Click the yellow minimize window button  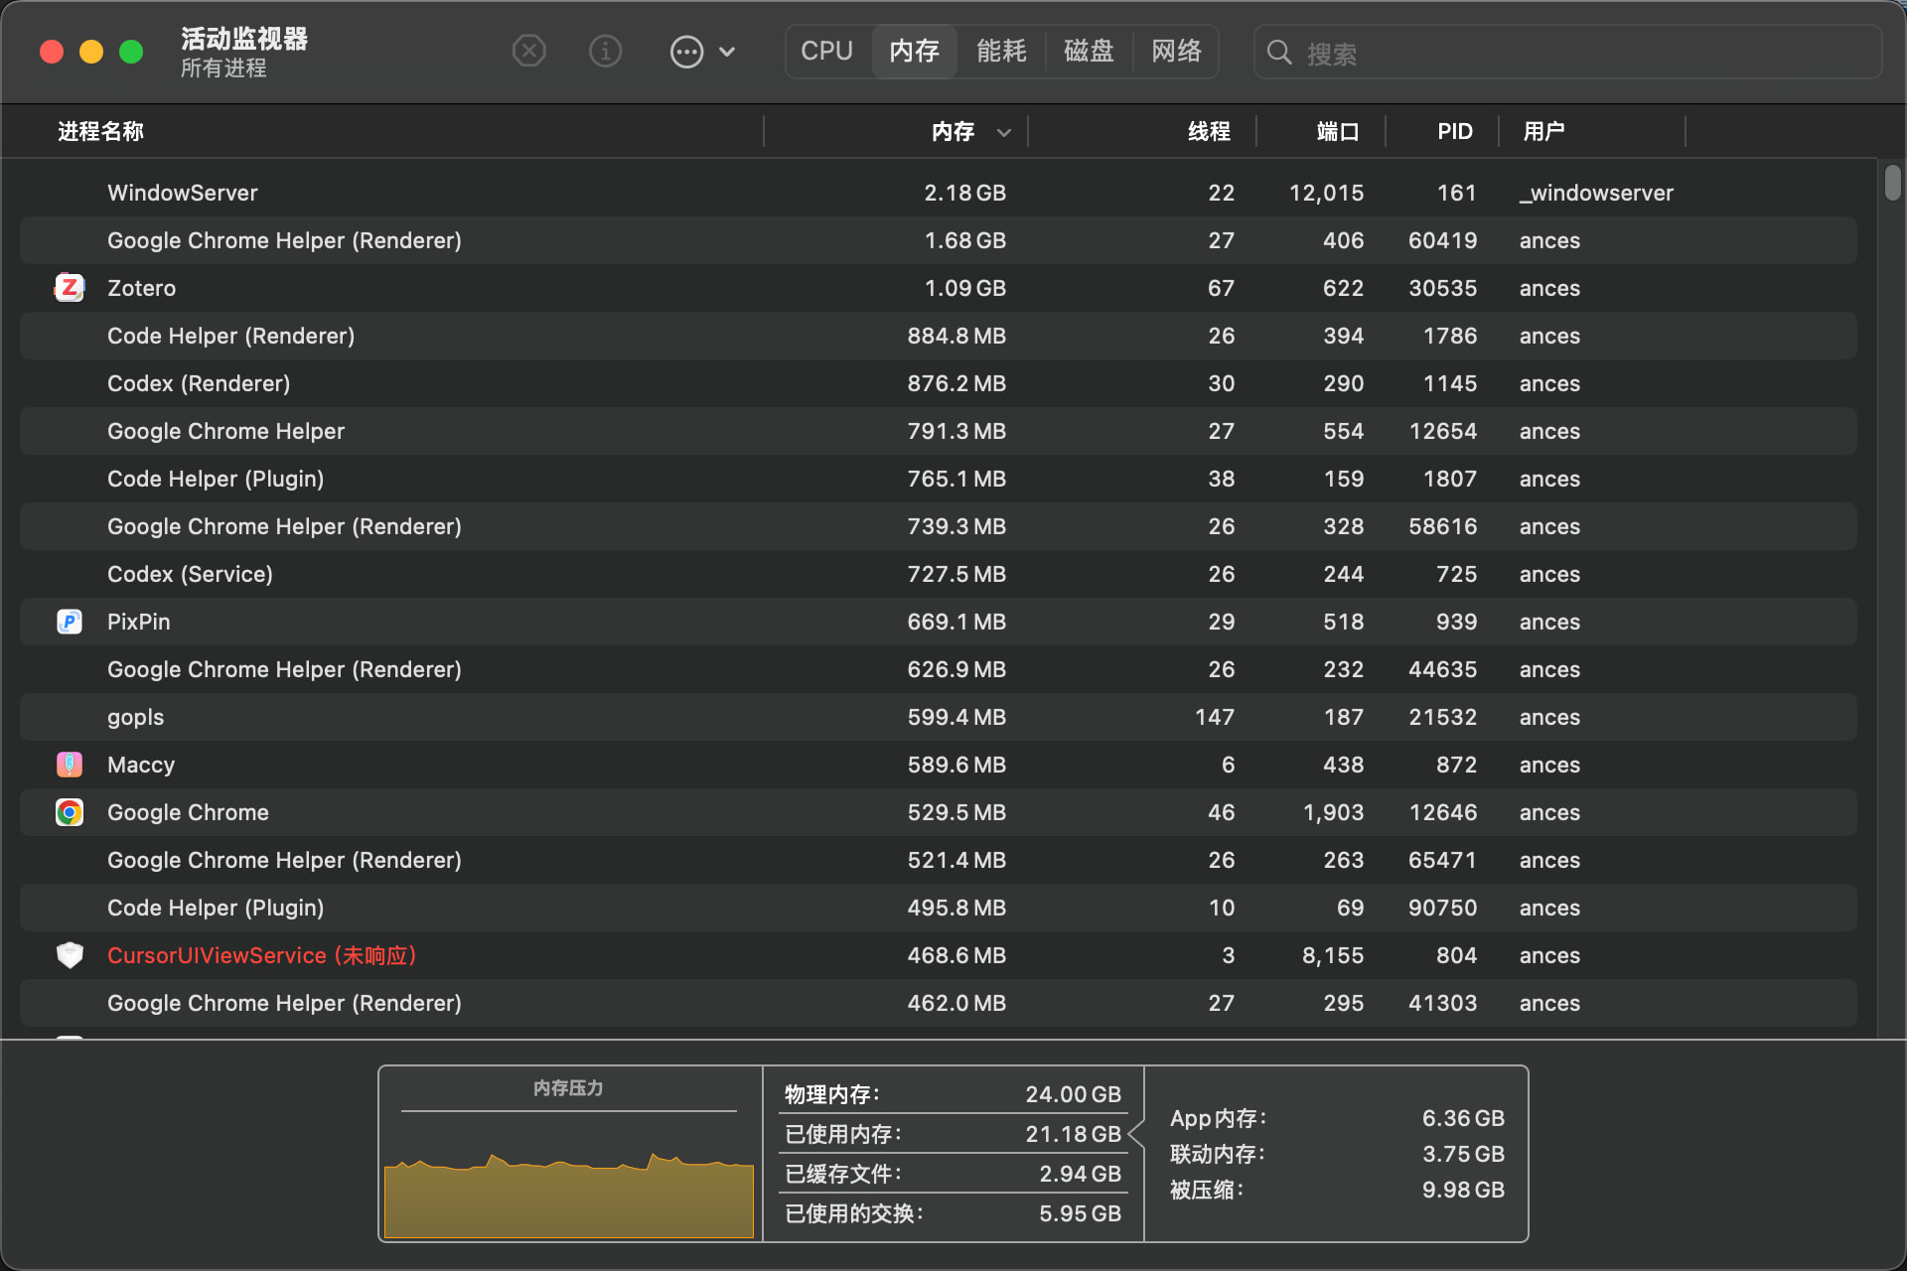tap(91, 52)
